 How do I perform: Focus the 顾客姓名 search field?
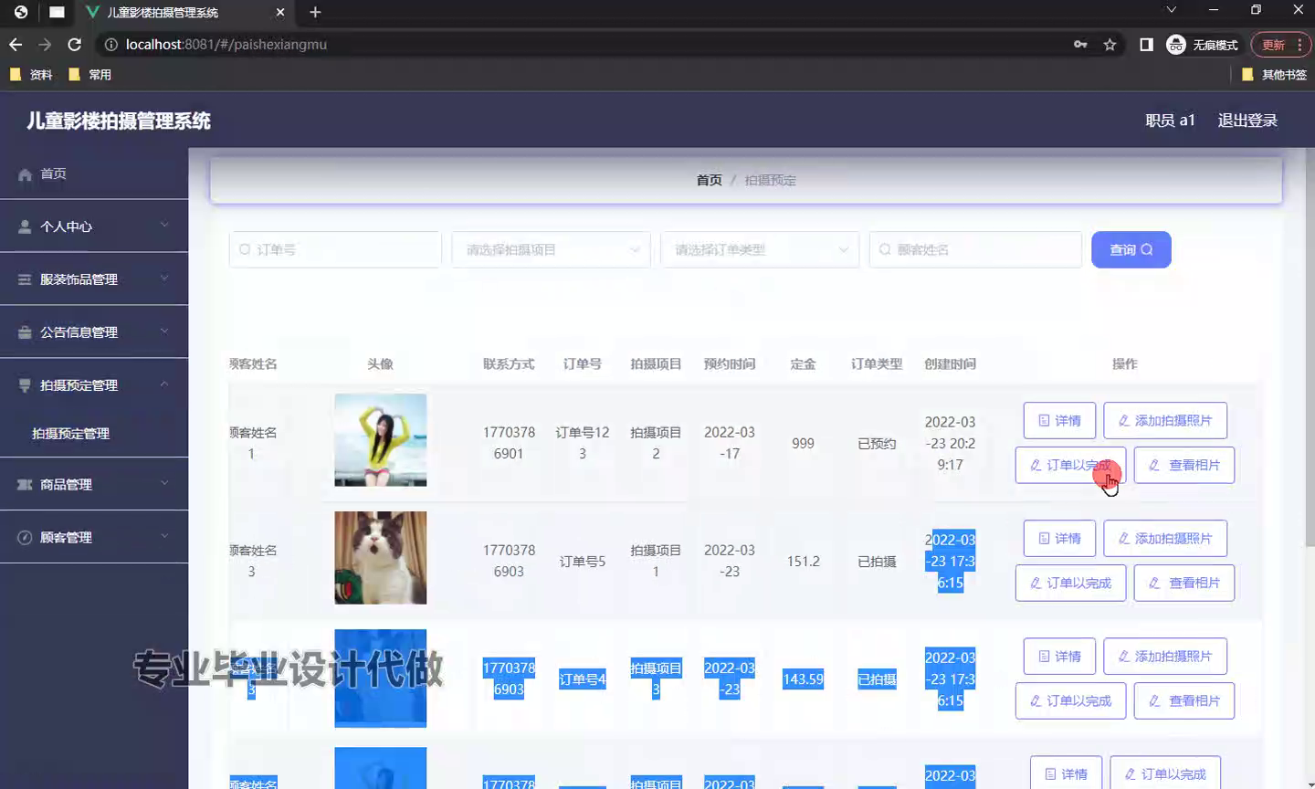coord(975,249)
